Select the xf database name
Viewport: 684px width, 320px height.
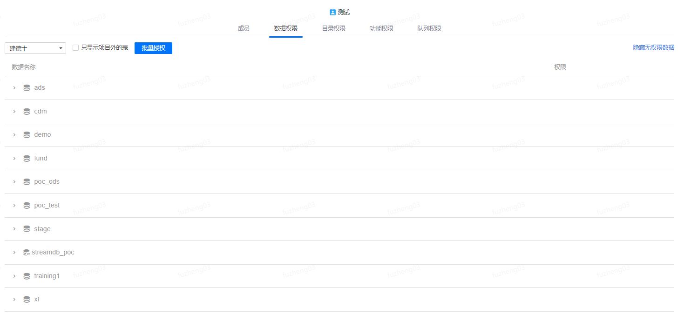coord(37,299)
